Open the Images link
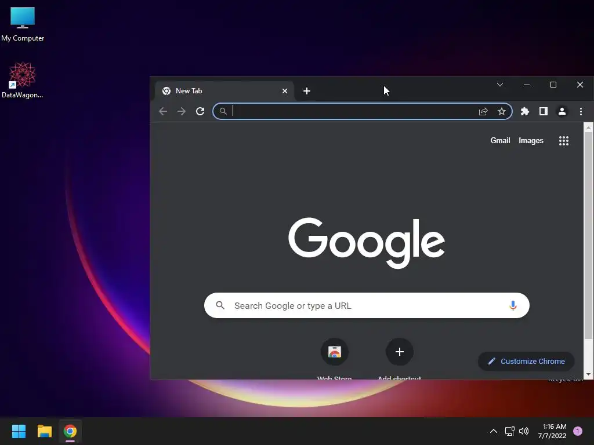This screenshot has width=594, height=445. [x=531, y=140]
